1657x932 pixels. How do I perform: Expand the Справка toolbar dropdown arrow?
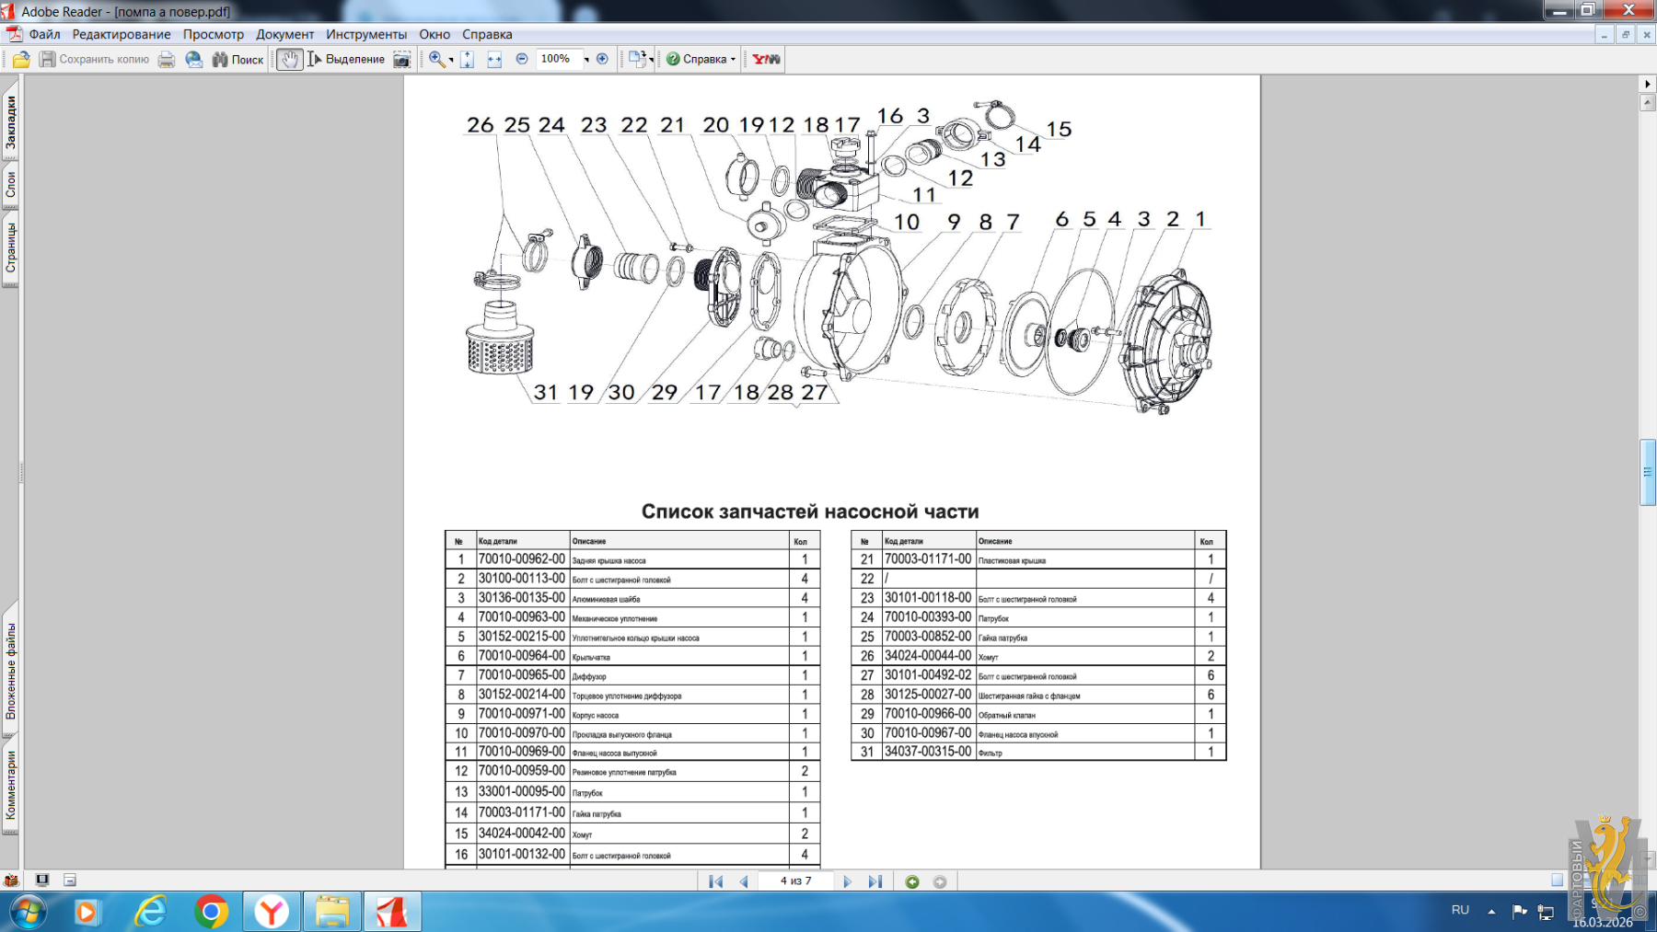coord(734,60)
